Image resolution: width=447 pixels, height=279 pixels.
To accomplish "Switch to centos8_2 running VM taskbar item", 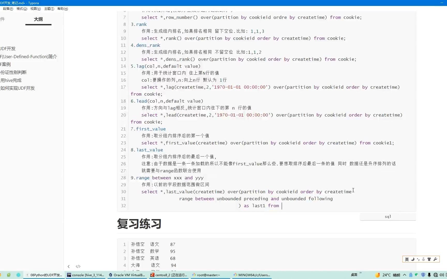I will point(169,275).
